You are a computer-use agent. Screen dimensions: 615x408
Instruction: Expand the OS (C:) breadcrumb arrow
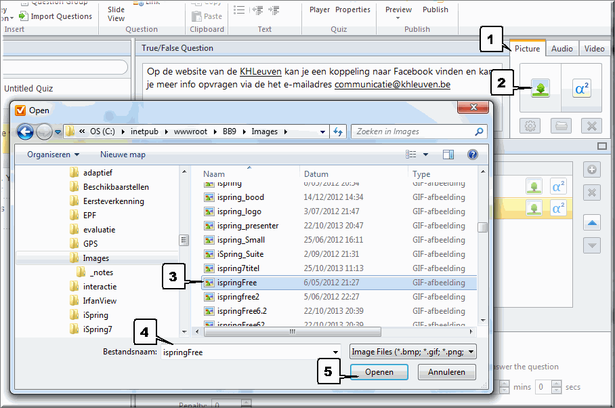(x=123, y=131)
